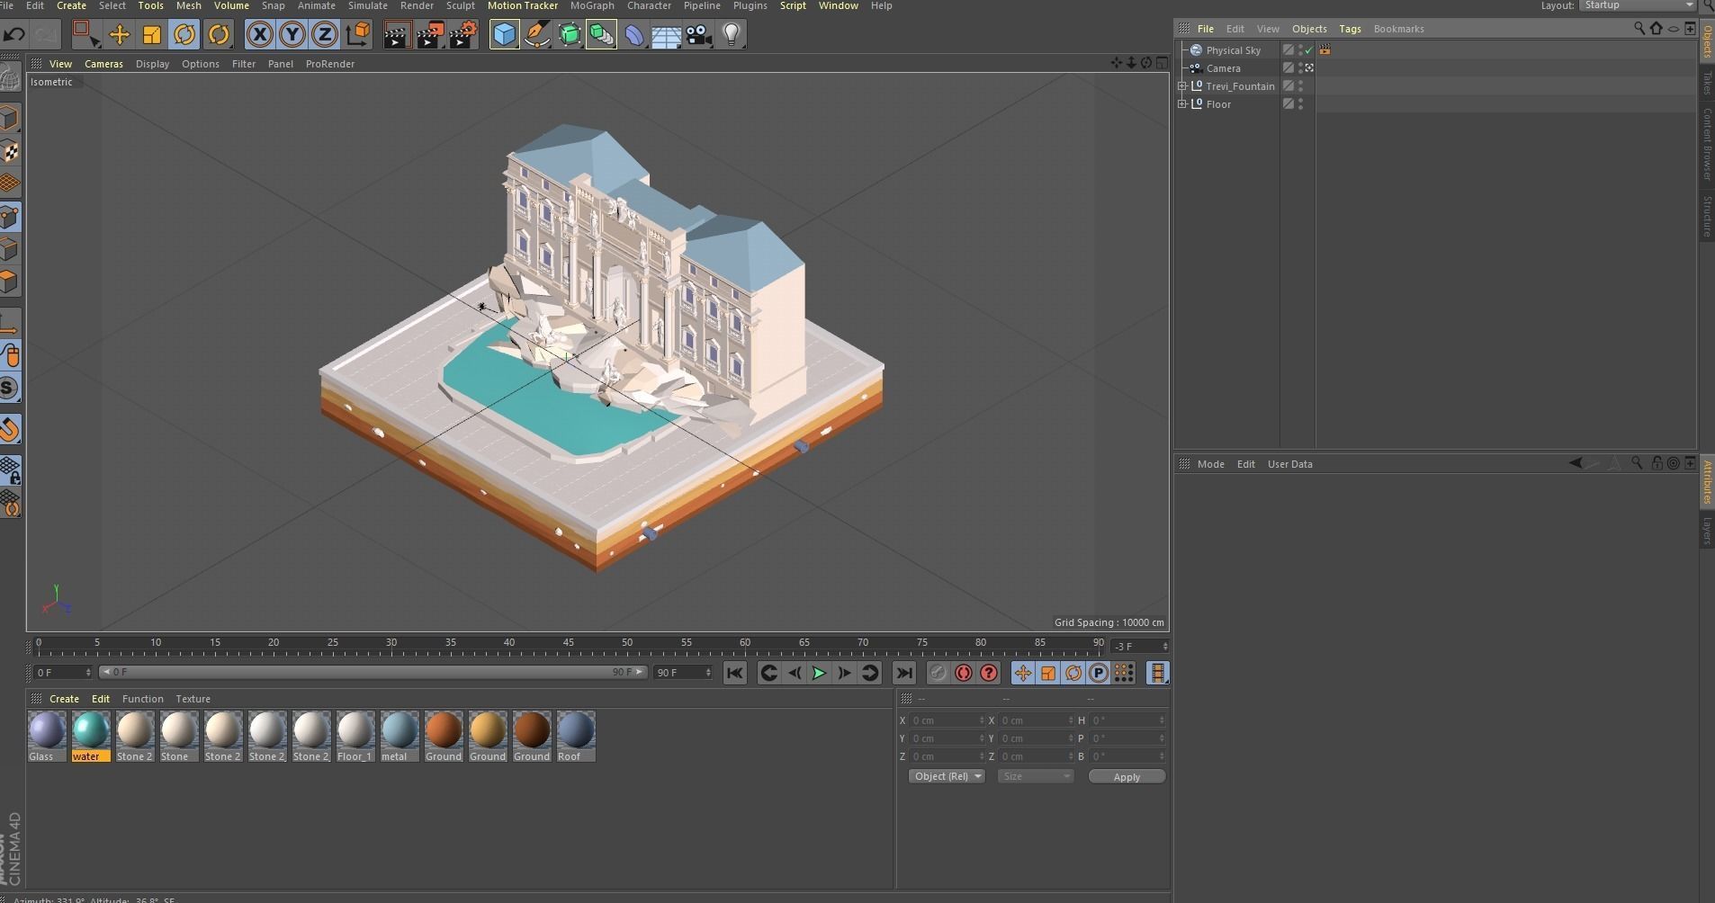Viewport: 1715px width, 903px height.
Task: Play the animation forward
Action: (819, 673)
